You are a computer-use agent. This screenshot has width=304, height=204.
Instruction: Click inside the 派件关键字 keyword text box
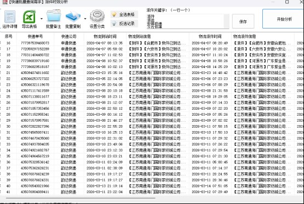click(x=185, y=21)
